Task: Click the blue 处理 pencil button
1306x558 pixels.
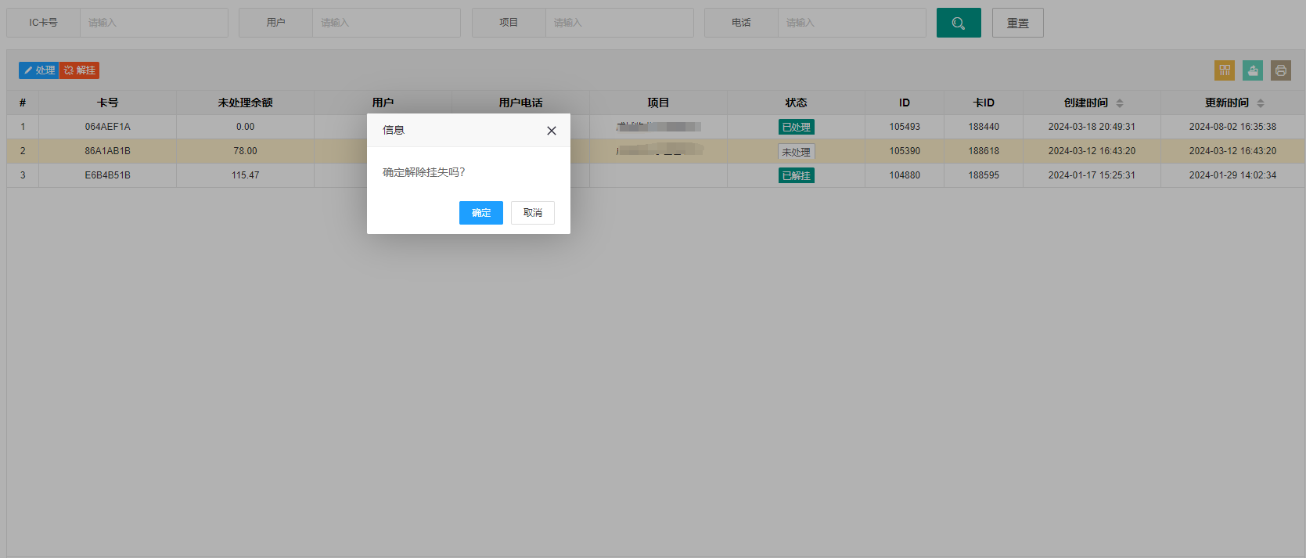Action: 39,70
